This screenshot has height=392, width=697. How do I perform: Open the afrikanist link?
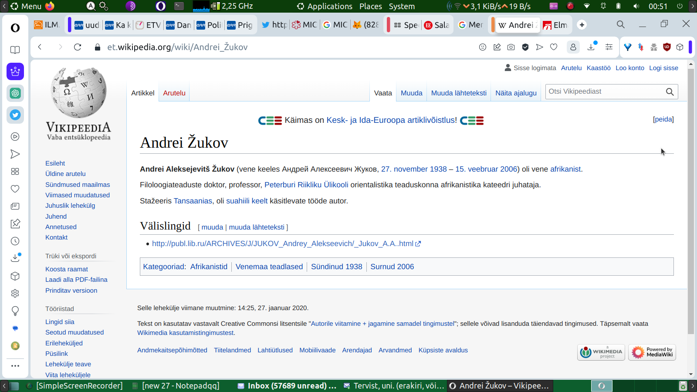[565, 169]
